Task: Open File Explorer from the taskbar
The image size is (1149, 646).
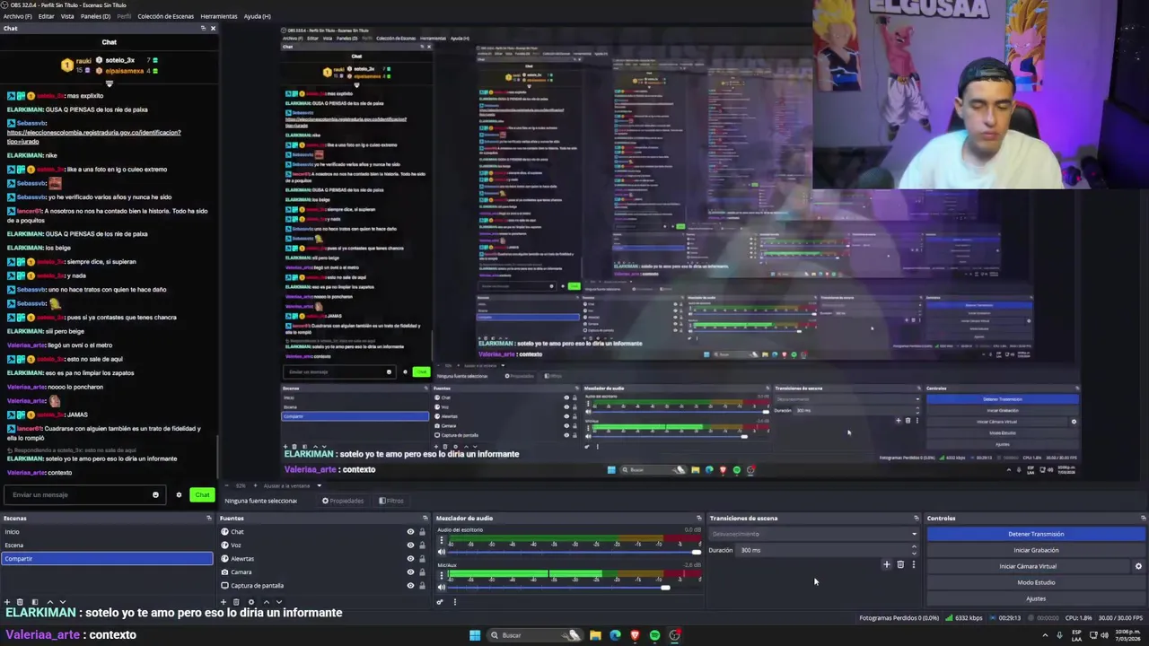Action: pos(595,635)
